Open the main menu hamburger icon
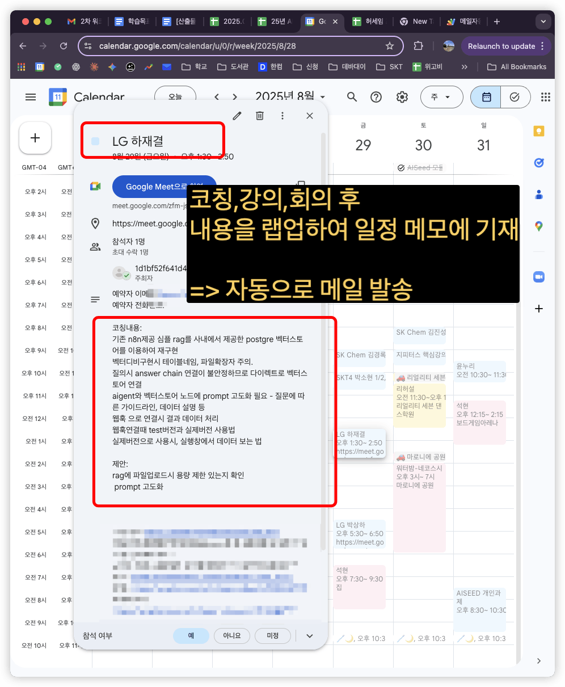565x687 pixels. tap(31, 97)
